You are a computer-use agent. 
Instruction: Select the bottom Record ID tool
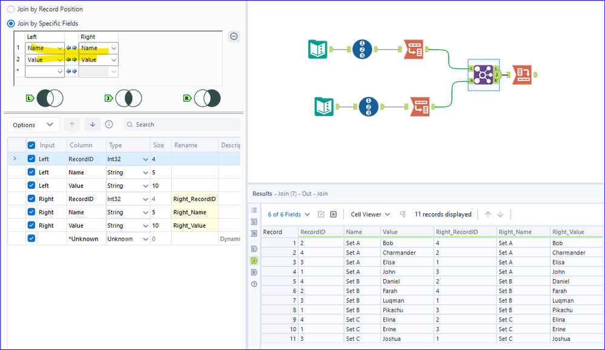coord(368,107)
